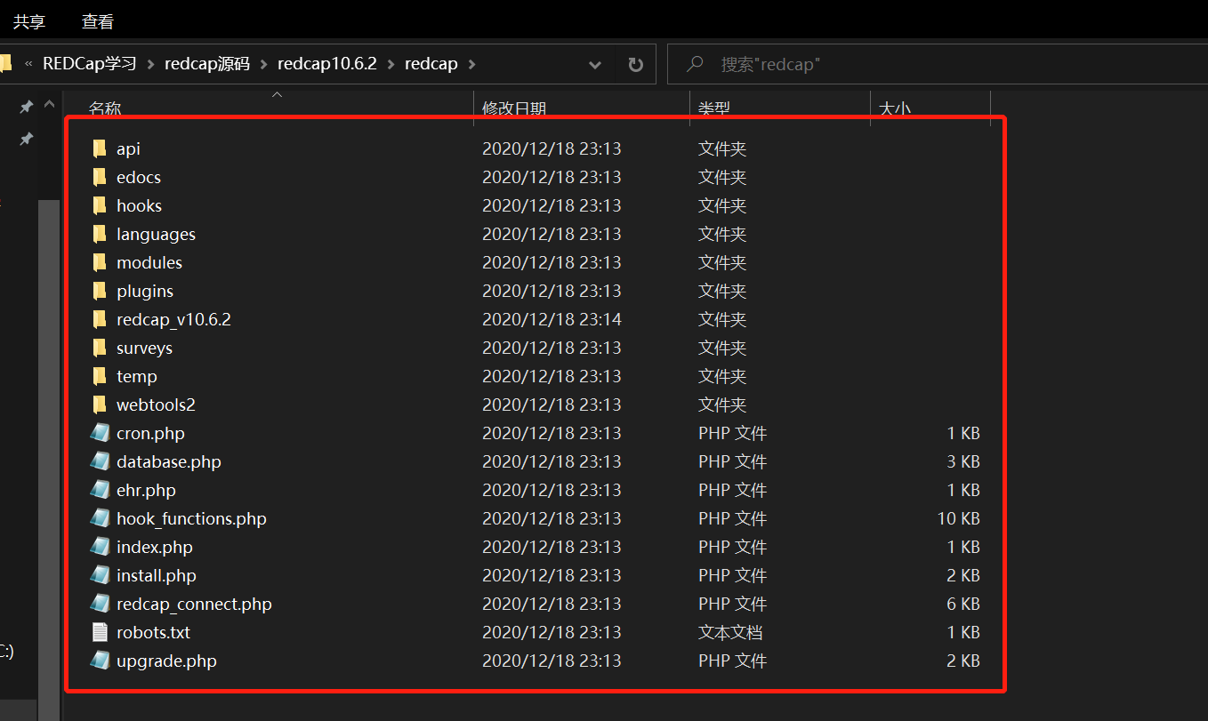
Task: Select the install.php PHP file icon
Action: [x=100, y=574]
